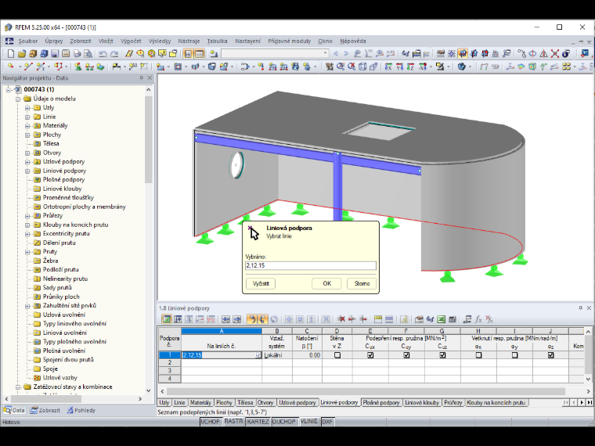This screenshot has width=595, height=446.
Task: Enable the φy restraint checkbox in row 1
Action: tap(514, 355)
